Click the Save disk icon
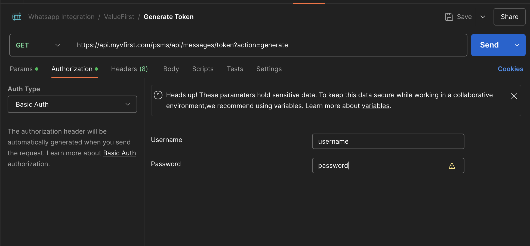 tap(449, 17)
